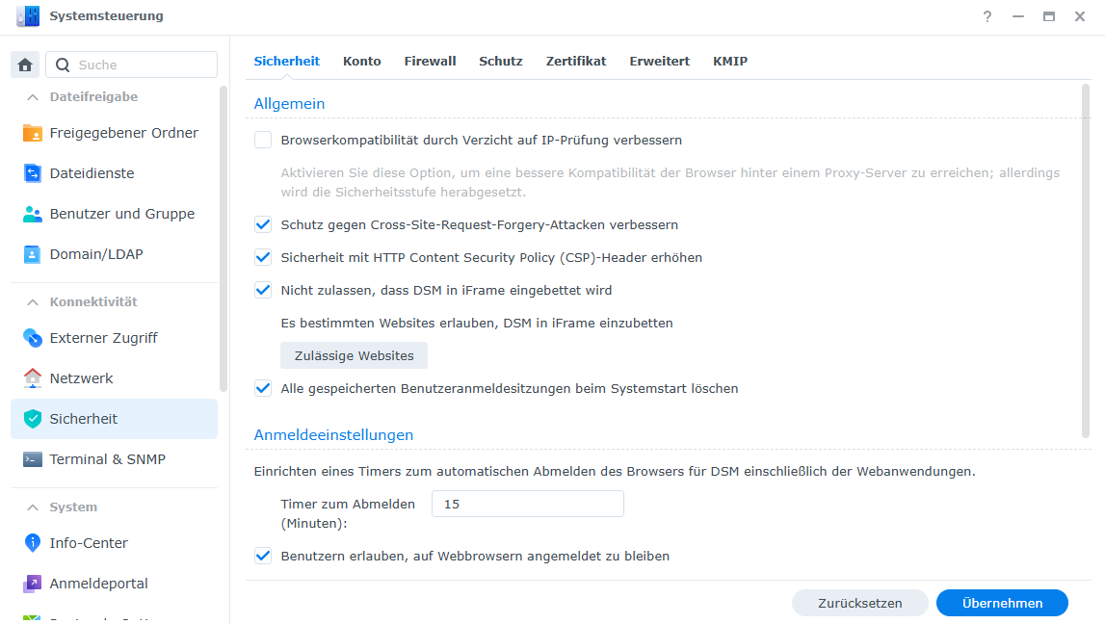Click the Info-Center icon
The height and width of the screenshot is (624, 1105).
coord(33,543)
